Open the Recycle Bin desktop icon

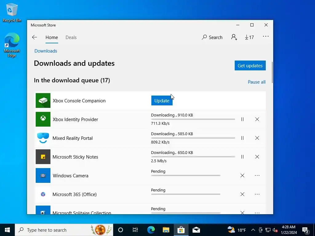[12, 12]
